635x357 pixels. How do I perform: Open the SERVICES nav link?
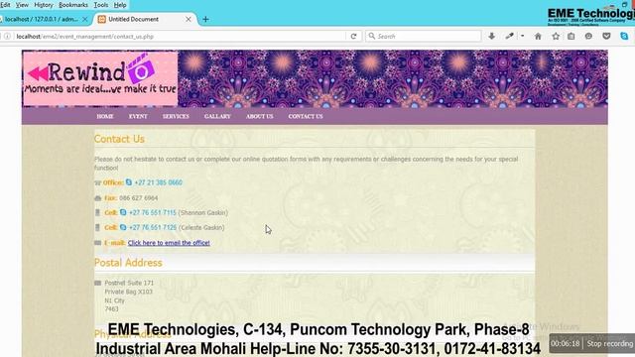pos(176,117)
